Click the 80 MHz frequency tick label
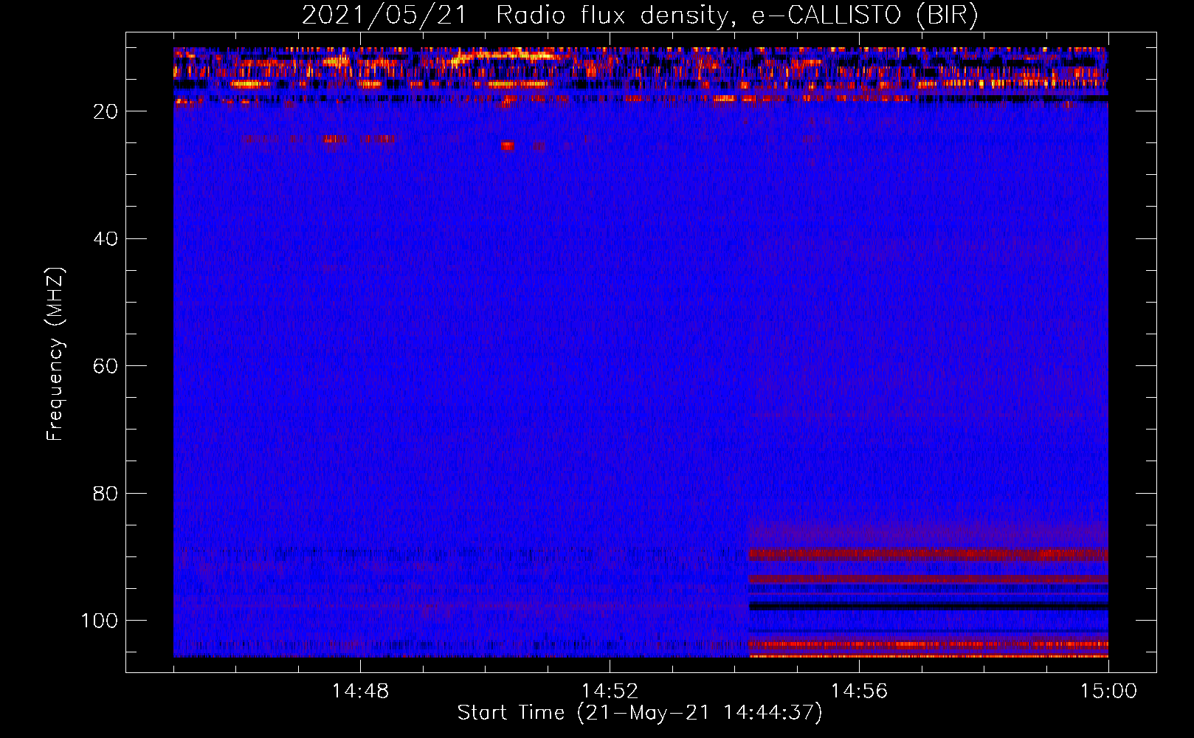The width and height of the screenshot is (1194, 738). (106, 493)
